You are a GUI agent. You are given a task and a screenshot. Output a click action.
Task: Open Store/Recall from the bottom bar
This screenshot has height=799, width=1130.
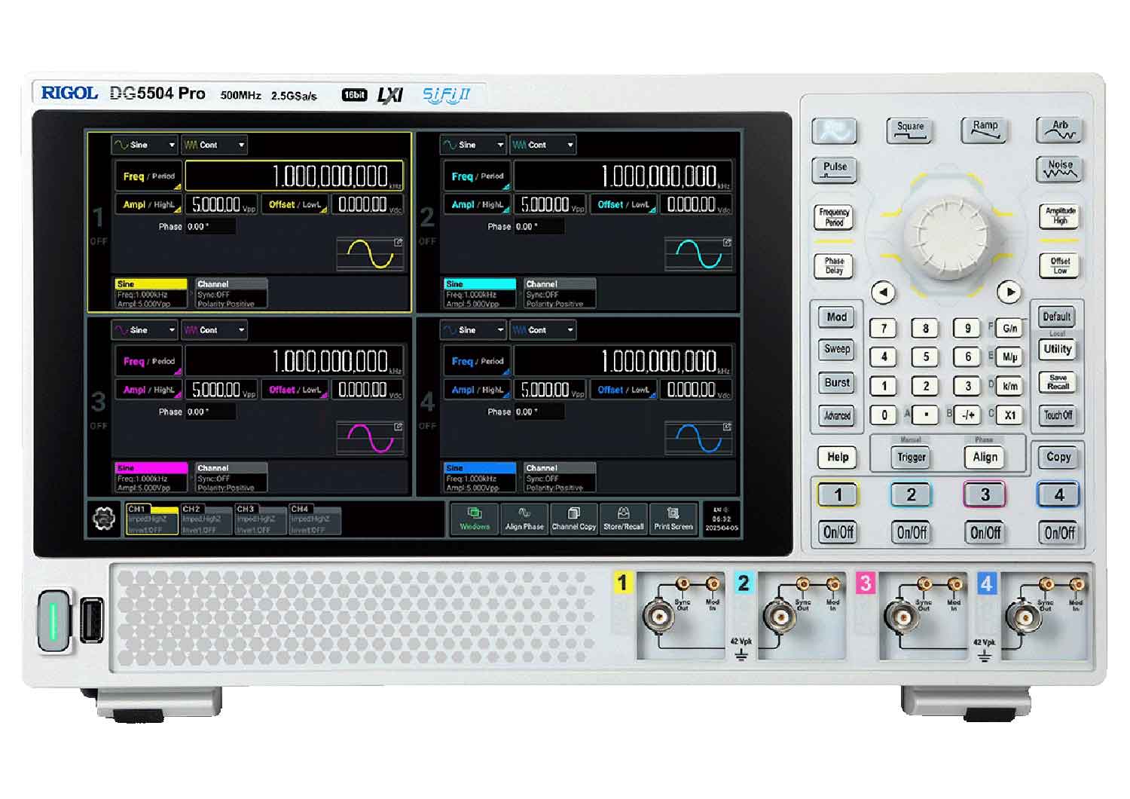coord(623,519)
